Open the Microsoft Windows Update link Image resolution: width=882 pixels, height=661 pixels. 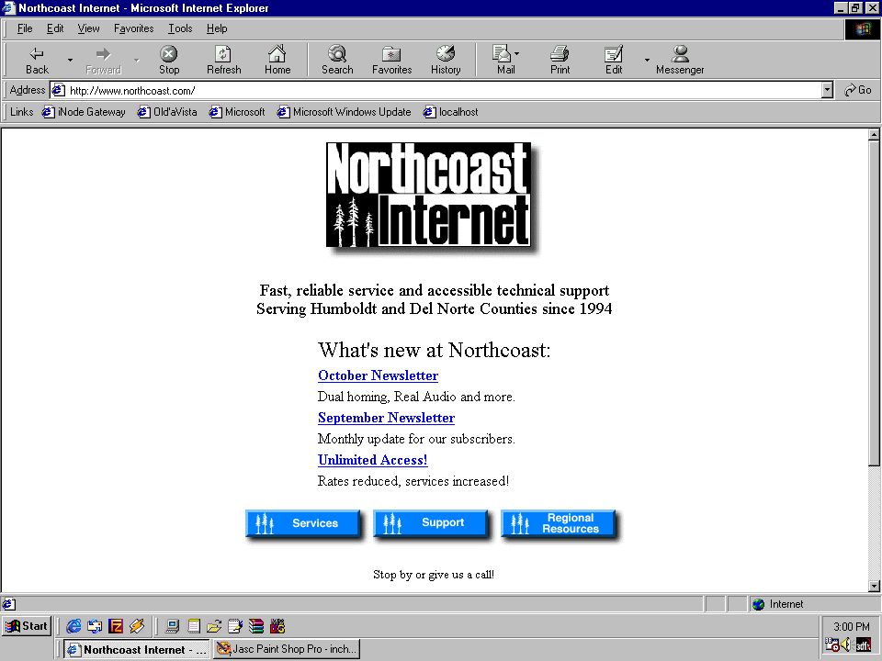(x=345, y=112)
